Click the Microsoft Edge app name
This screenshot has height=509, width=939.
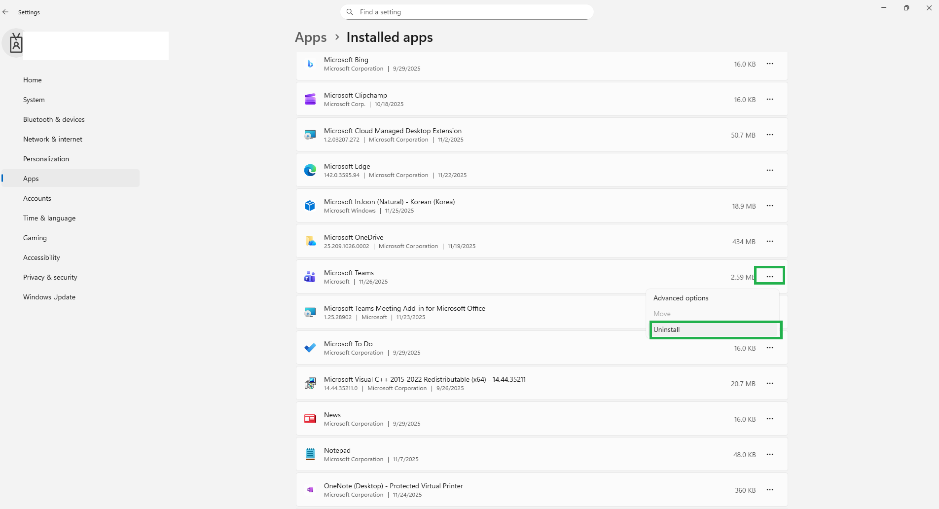pyautogui.click(x=347, y=166)
